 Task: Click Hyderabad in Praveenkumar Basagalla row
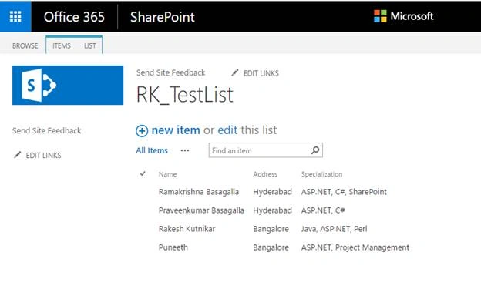272,210
